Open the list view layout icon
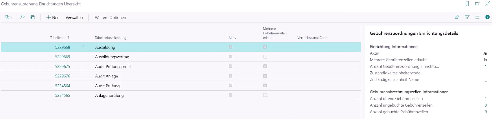Viewport: 492px width, 119px height. (33, 17)
